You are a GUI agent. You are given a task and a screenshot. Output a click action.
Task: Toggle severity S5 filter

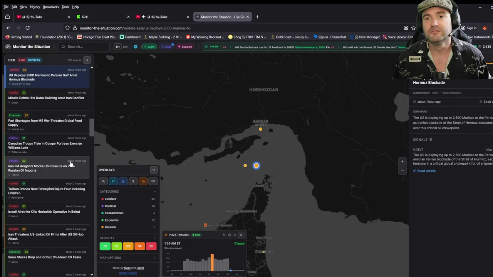[151, 246]
